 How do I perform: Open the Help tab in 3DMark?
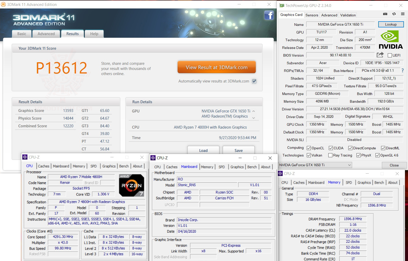click(x=94, y=34)
